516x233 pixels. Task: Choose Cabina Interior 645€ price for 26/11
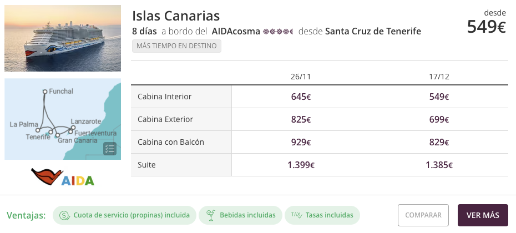[x=301, y=97]
